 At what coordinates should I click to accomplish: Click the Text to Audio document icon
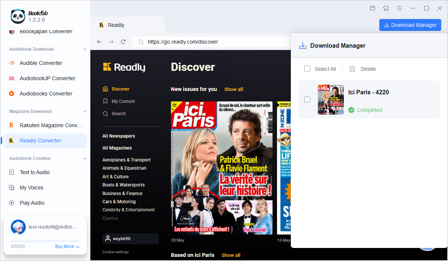pos(12,172)
